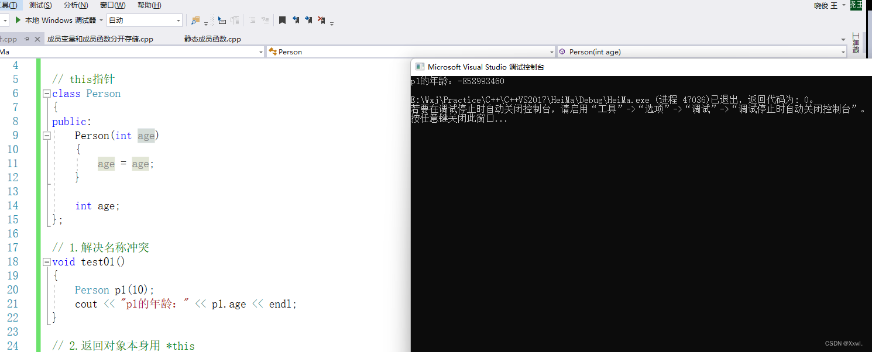The width and height of the screenshot is (872, 352).
Task: Collapse the Person(int age) constructor block
Action: point(47,136)
